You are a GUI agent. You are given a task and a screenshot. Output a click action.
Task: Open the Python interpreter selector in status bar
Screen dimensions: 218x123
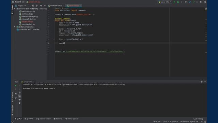[x=195, y=122]
